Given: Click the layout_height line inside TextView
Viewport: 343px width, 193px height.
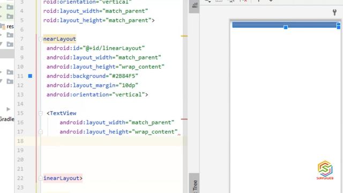Looking at the screenshot, I should click(x=118, y=132).
